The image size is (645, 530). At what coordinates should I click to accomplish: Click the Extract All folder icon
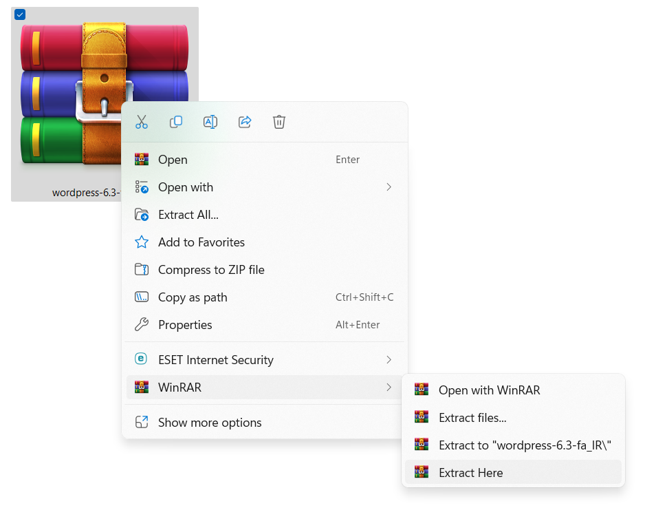pos(142,215)
